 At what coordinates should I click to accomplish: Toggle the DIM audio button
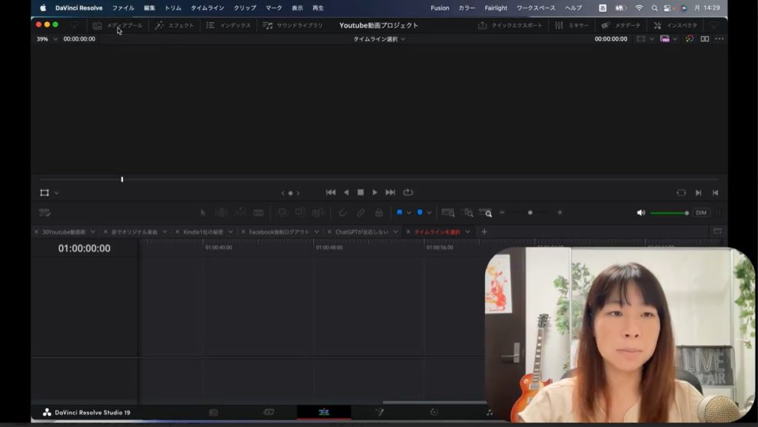[x=701, y=213]
